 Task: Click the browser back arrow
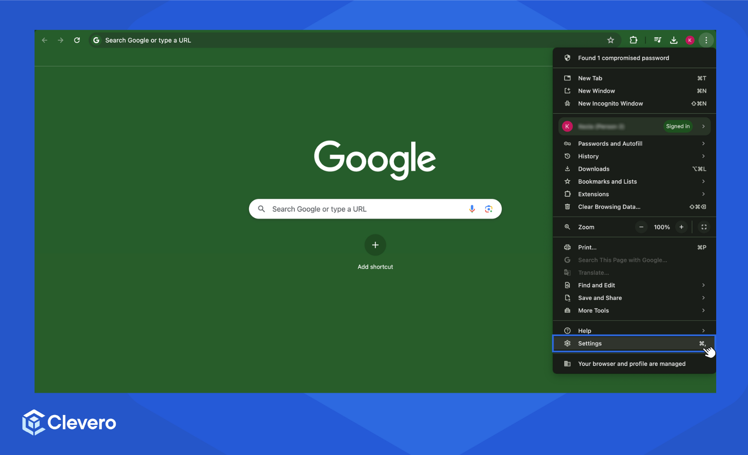tap(45, 40)
